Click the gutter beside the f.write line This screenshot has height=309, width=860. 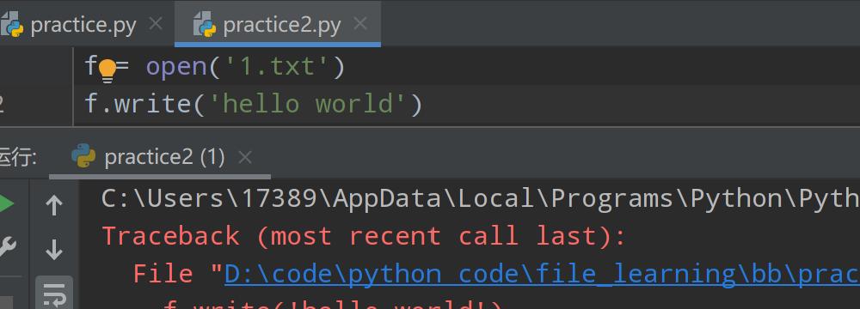pos(35,105)
